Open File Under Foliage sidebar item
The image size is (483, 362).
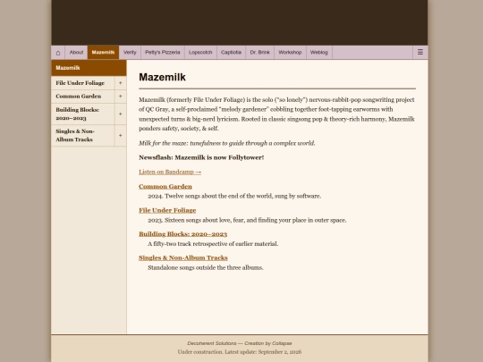(83, 83)
